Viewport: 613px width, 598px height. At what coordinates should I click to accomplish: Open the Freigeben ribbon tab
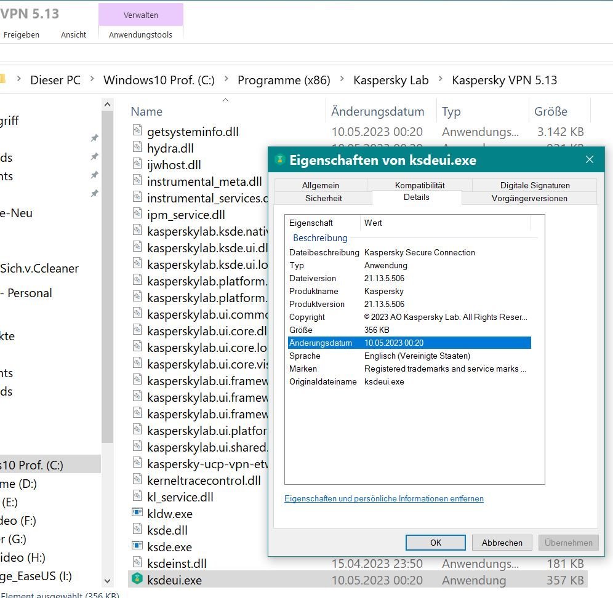click(22, 35)
